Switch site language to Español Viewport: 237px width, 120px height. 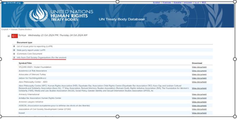pyautogui.click(x=177, y=3)
